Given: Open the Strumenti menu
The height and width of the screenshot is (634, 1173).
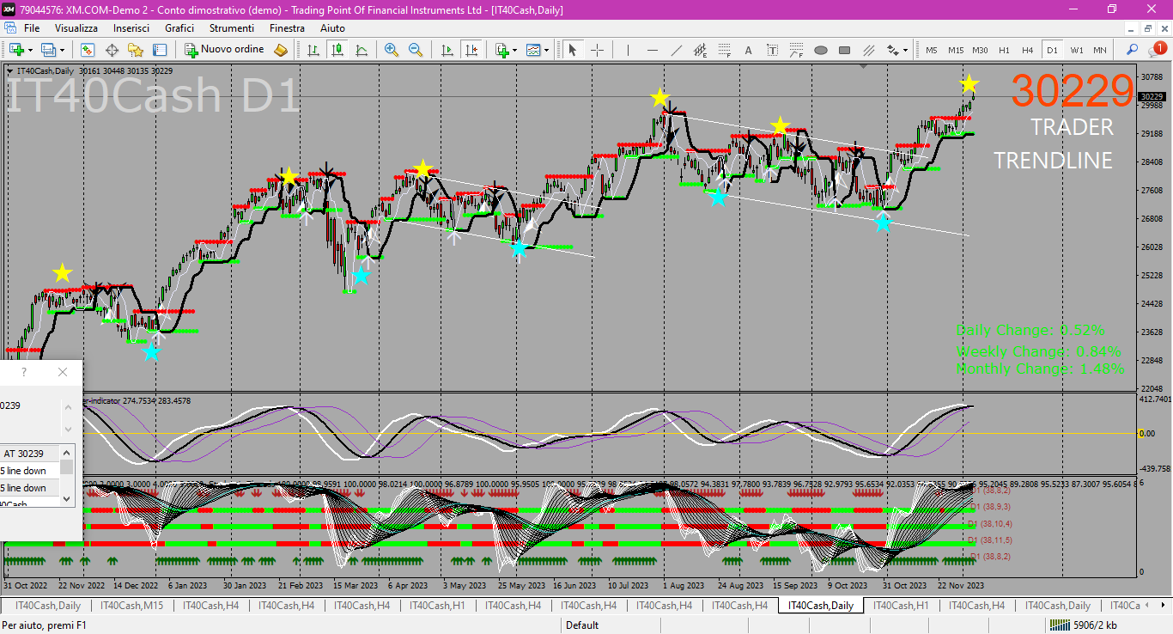Looking at the screenshot, I should click(232, 28).
